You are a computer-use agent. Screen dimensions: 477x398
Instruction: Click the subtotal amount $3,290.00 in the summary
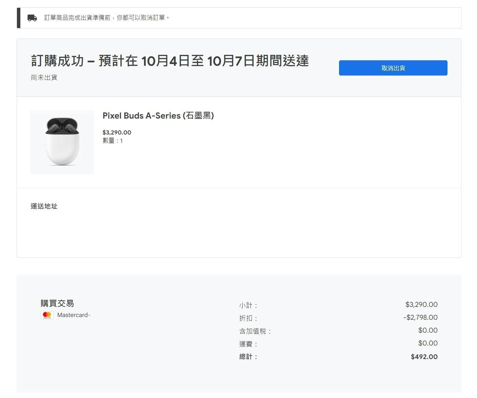[421, 305]
